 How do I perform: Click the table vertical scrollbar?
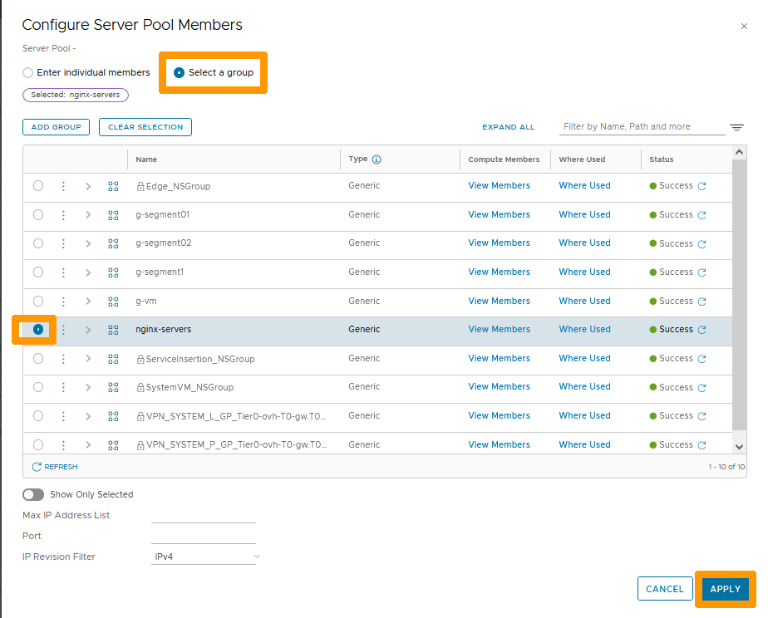coord(739,291)
